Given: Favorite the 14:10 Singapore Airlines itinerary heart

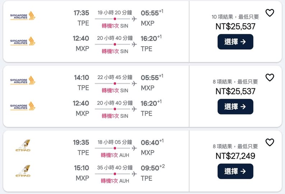Looking at the screenshot, I should tap(270, 78).
